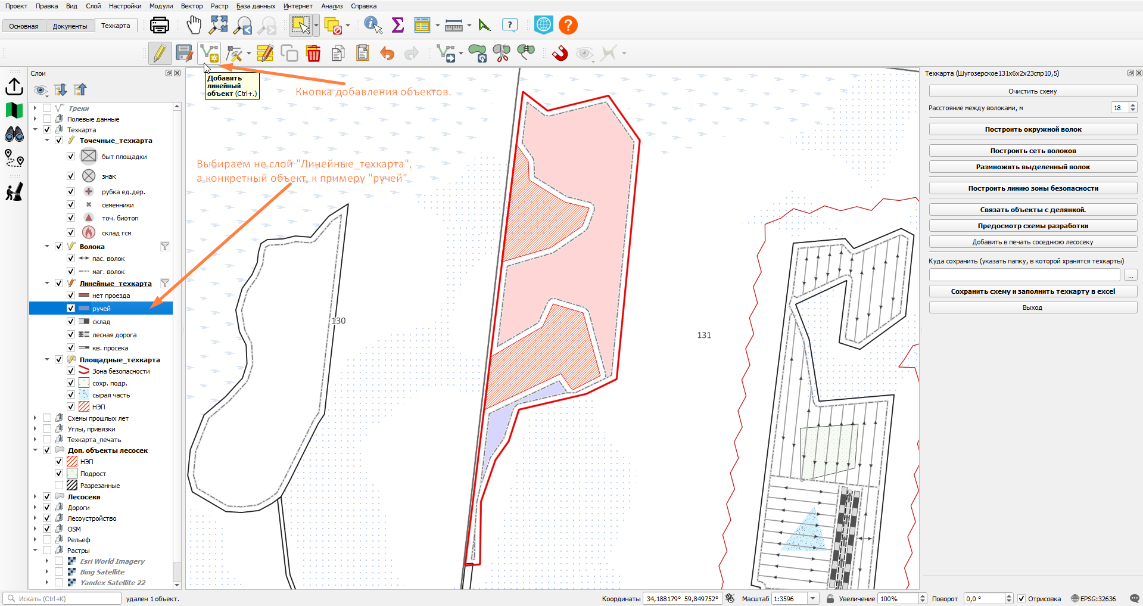Expand the Лесосеки layer group

click(35, 496)
